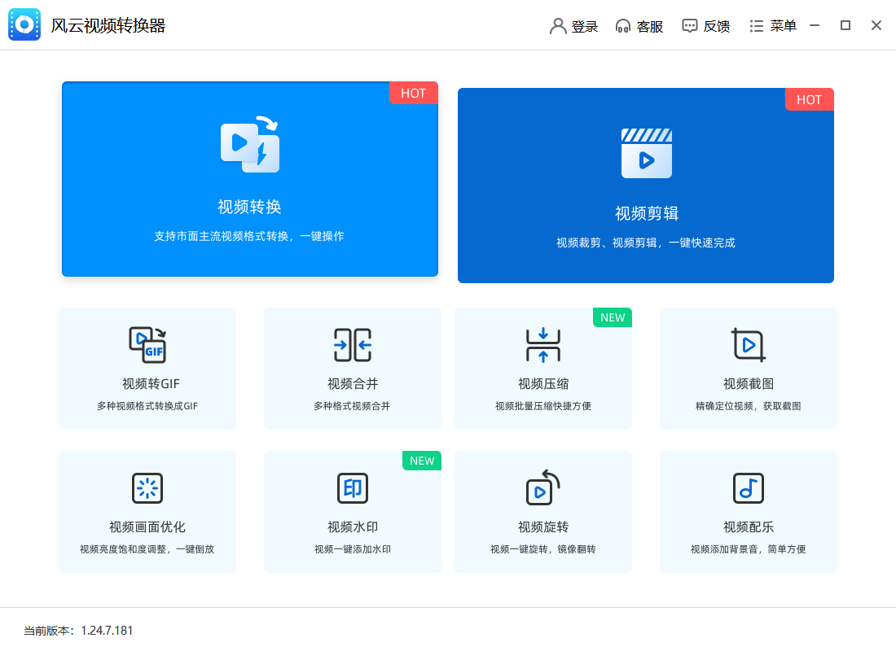The image size is (896, 651).
Task: Click the HOT badge on 视频转换 card
Action: point(414,93)
